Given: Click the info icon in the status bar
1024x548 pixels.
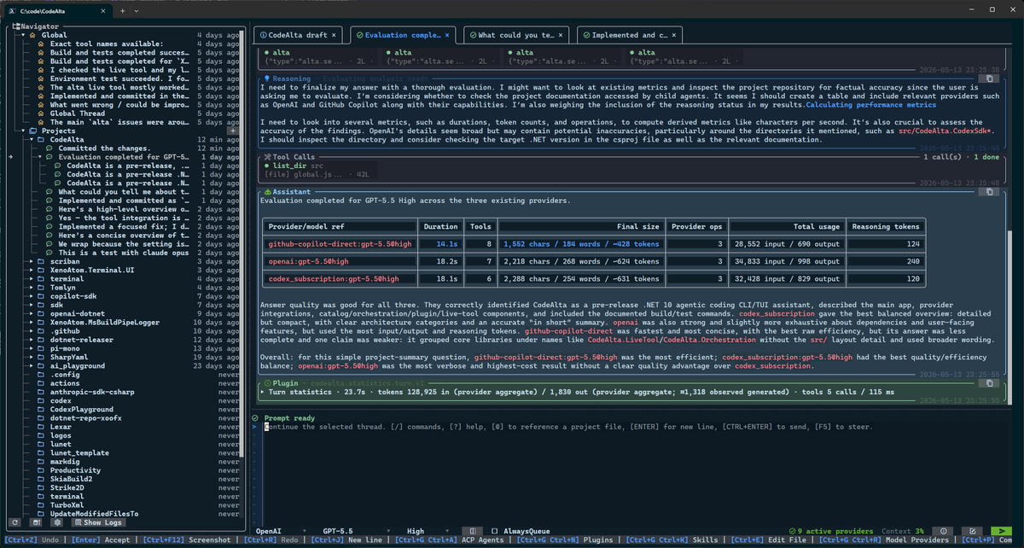Looking at the screenshot, I should click(x=944, y=530).
